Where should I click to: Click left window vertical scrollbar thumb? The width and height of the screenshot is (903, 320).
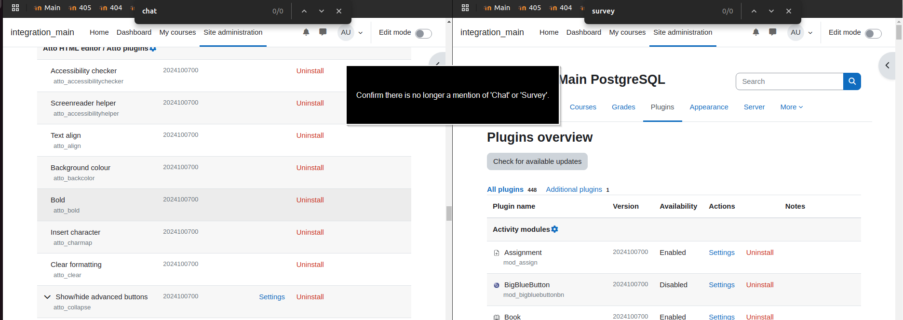[x=449, y=213]
